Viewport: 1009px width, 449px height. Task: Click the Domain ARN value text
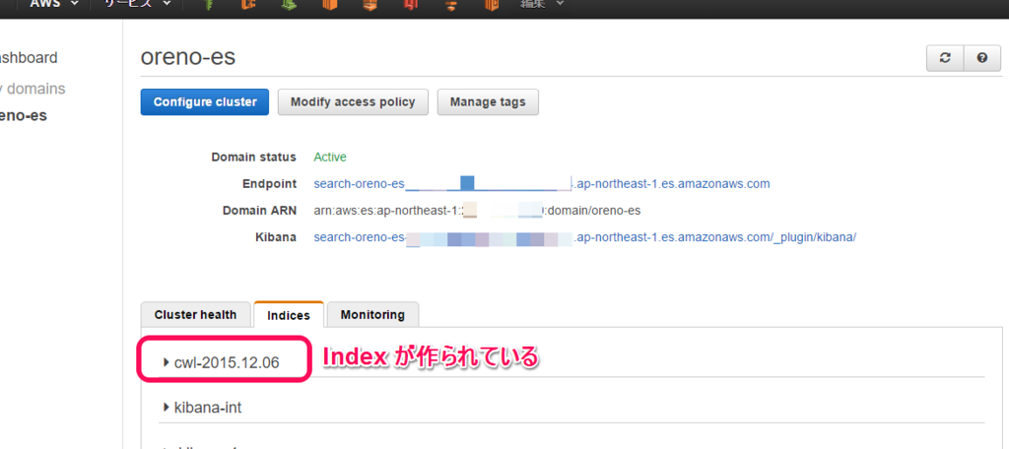(478, 211)
